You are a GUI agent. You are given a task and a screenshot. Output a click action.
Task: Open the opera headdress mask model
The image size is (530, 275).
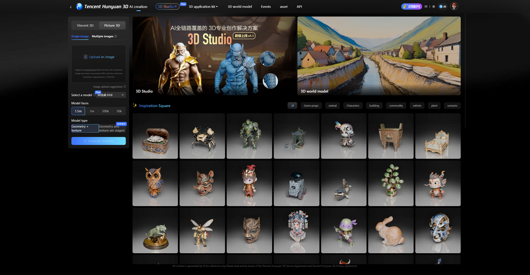click(296, 230)
